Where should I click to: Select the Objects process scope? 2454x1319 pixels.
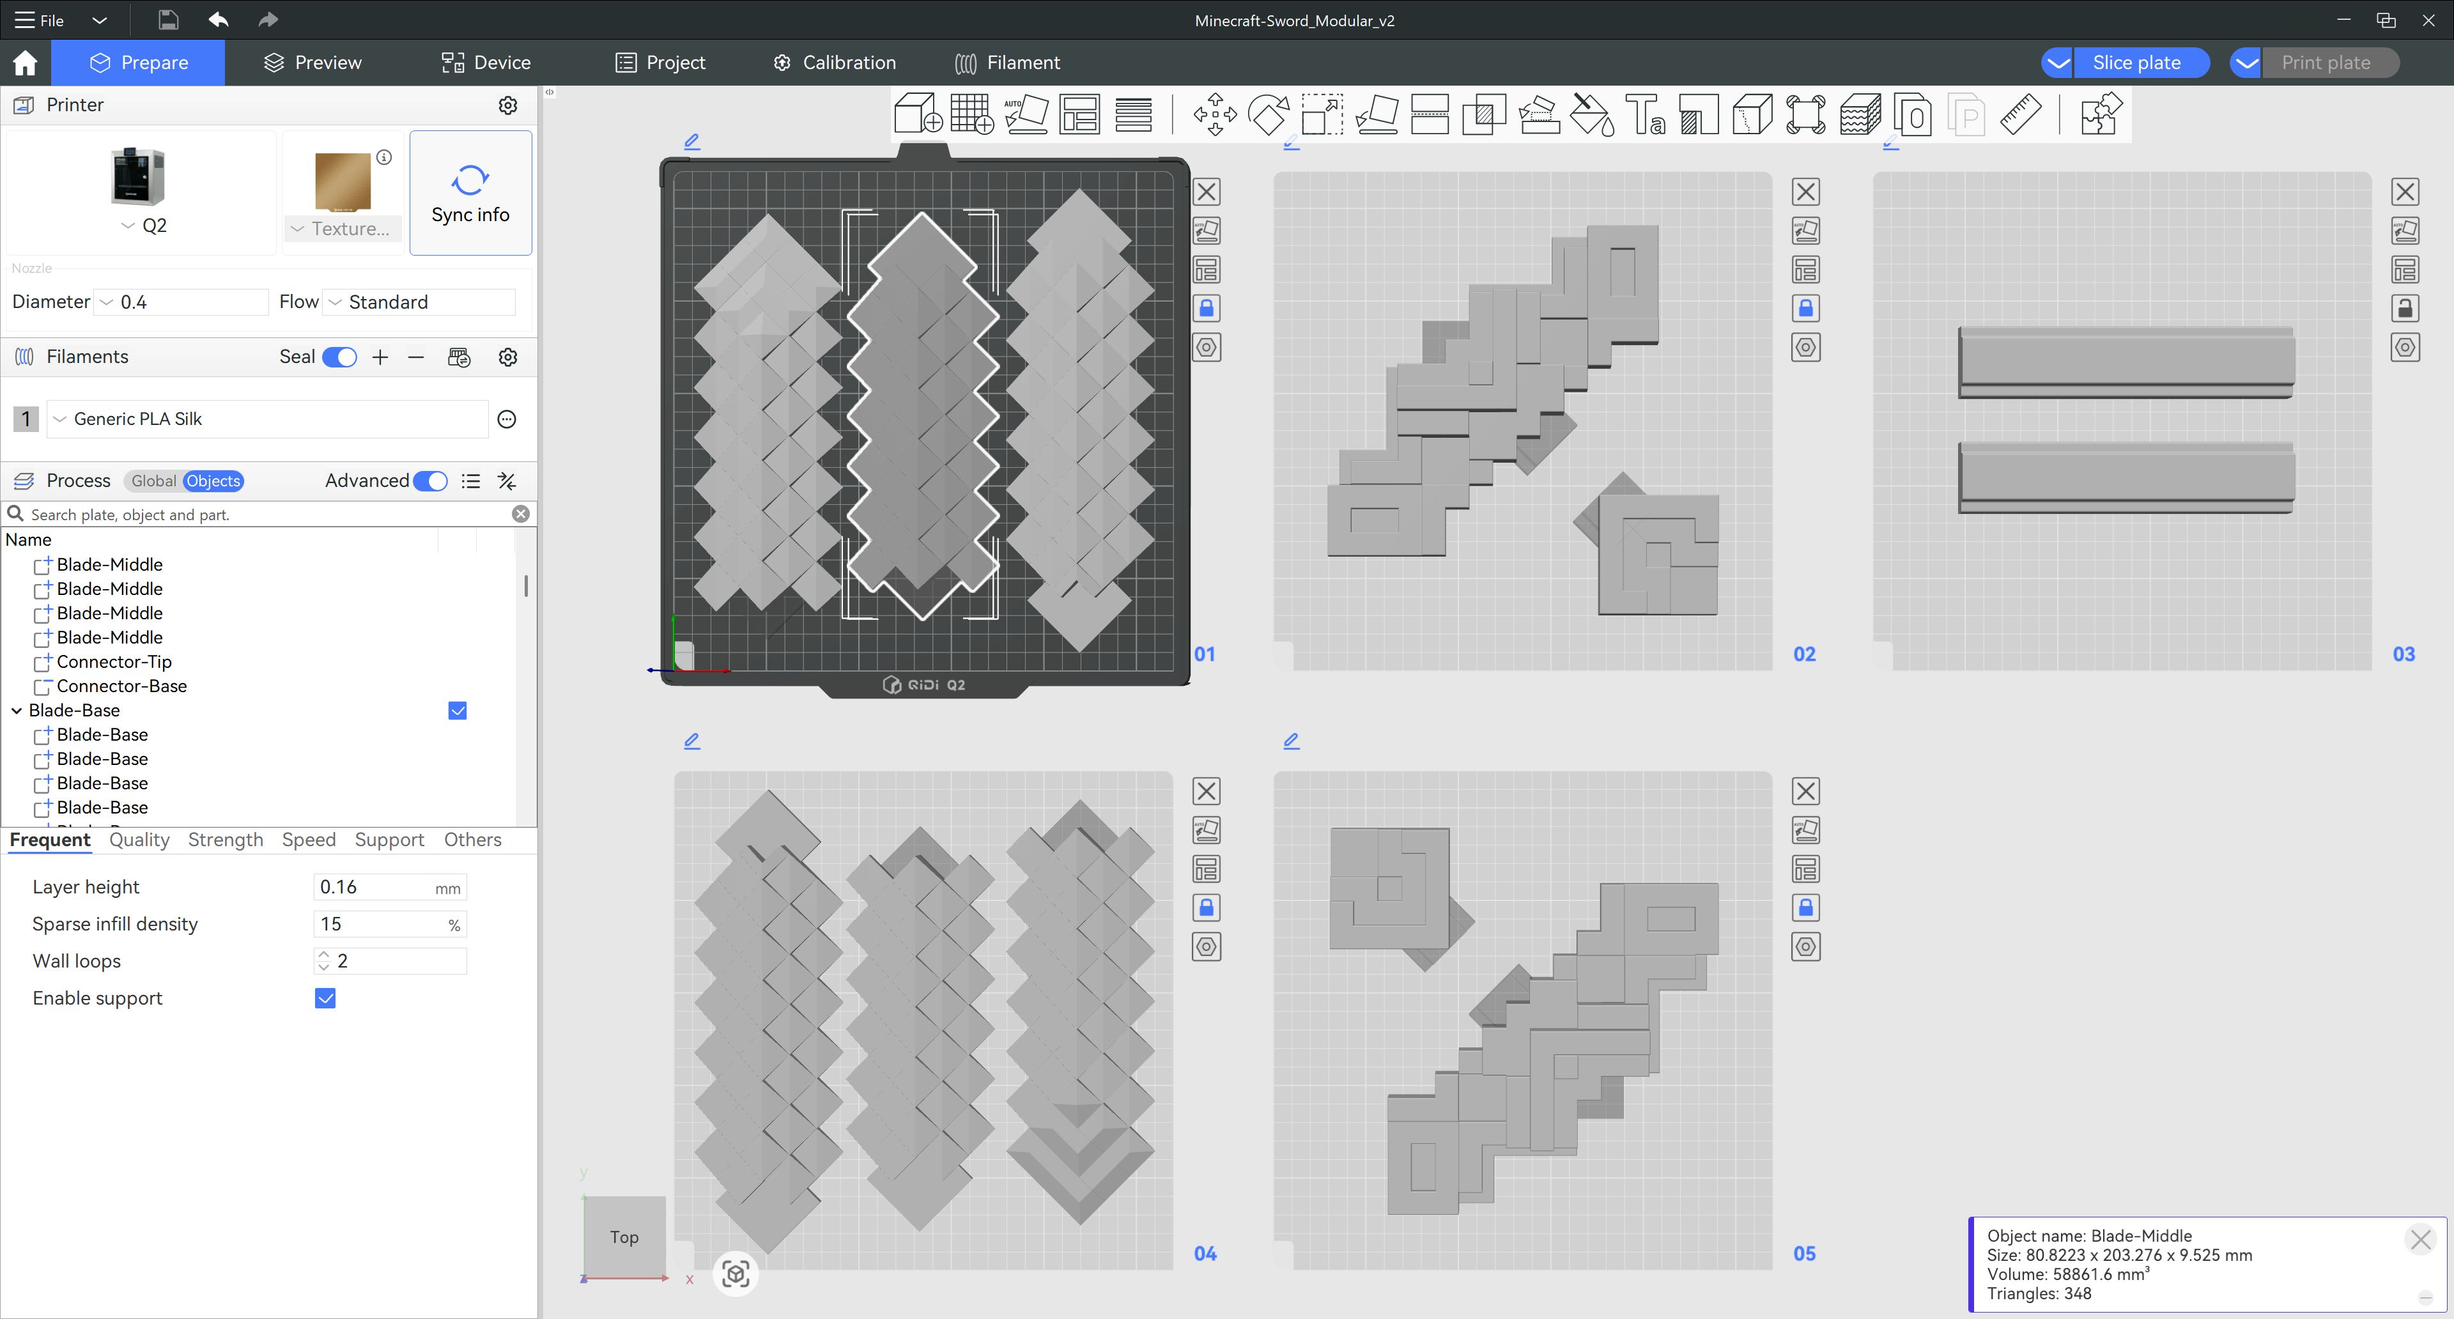(x=213, y=481)
